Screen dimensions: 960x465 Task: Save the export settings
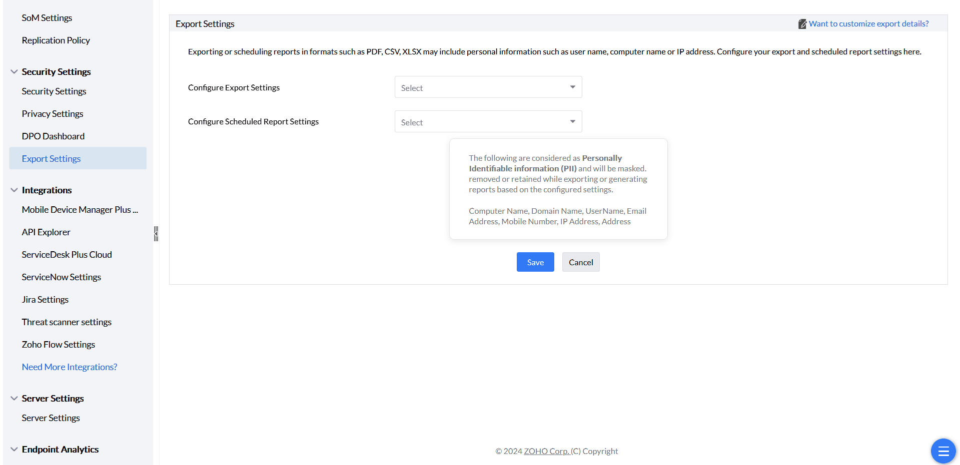535,262
